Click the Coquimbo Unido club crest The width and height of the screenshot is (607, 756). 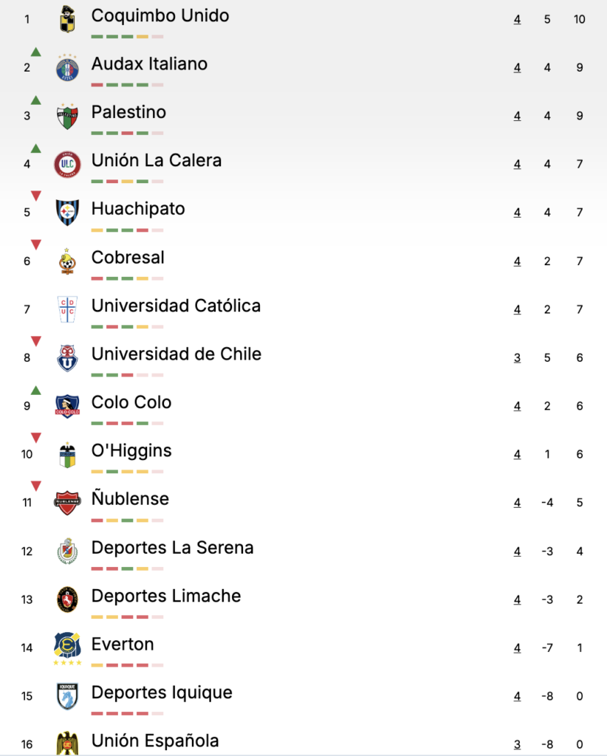coord(67,18)
